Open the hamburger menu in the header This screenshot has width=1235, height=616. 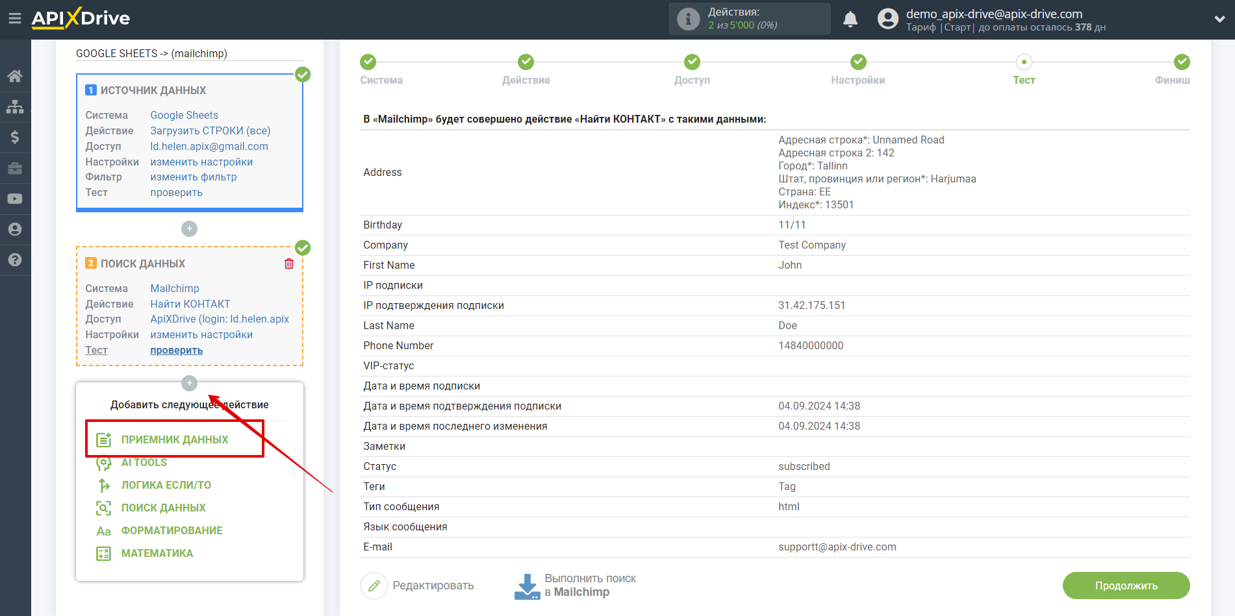coord(15,18)
